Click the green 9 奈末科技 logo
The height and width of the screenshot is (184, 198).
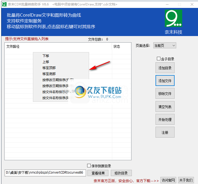pos(173,18)
